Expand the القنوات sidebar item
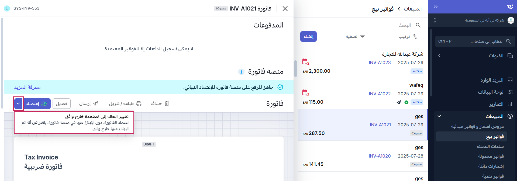Image resolution: width=517 pixels, height=181 pixels. tap(439, 56)
